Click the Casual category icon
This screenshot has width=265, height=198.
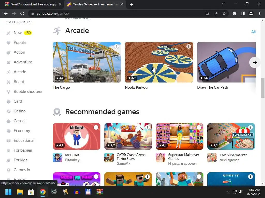click(9, 121)
